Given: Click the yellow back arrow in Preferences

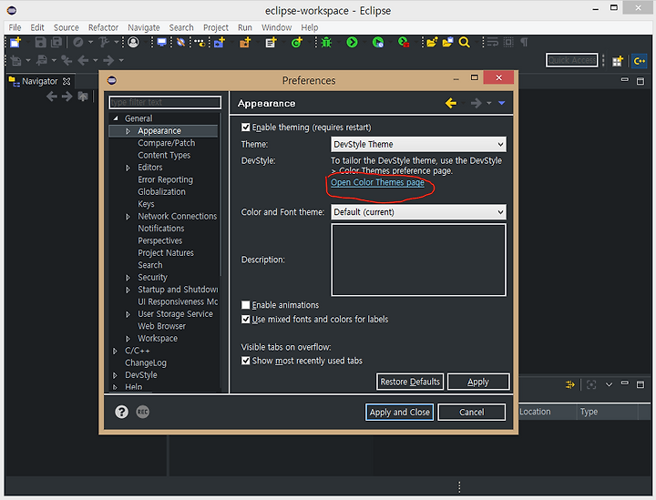Looking at the screenshot, I should pyautogui.click(x=451, y=103).
